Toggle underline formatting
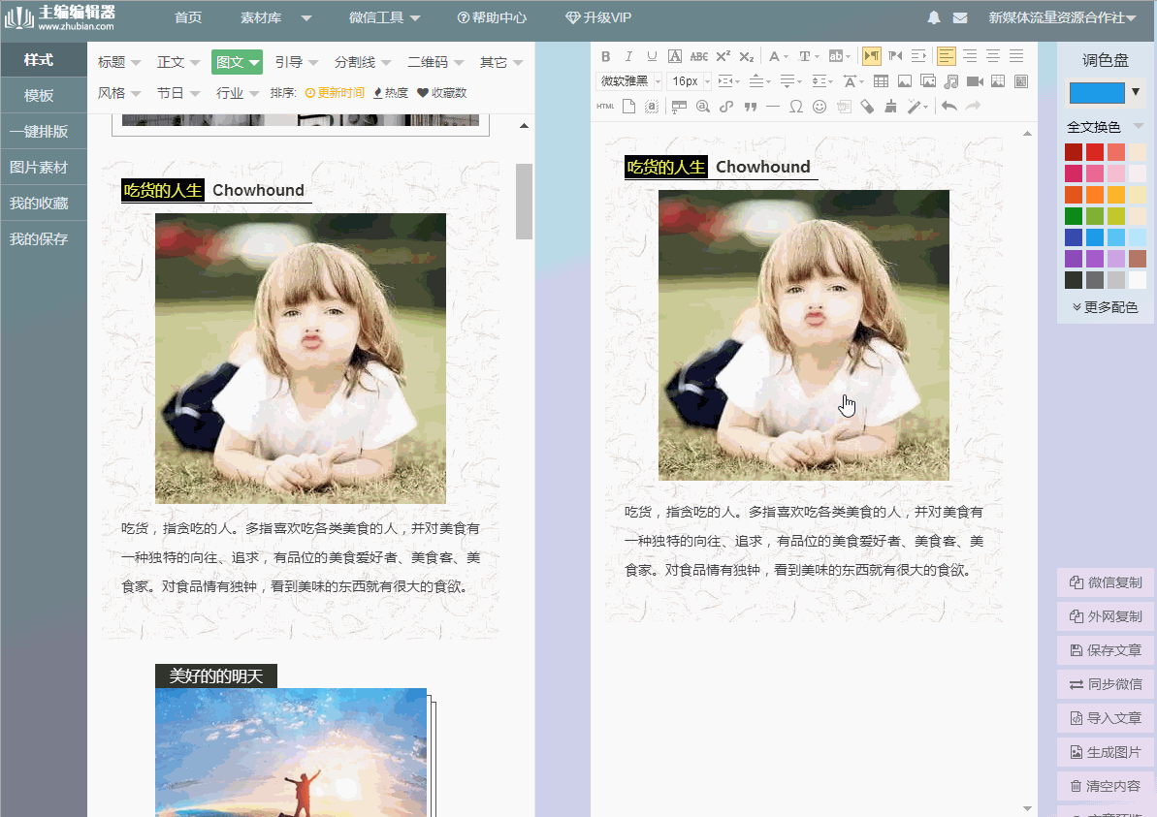This screenshot has height=817, width=1157. [651, 56]
